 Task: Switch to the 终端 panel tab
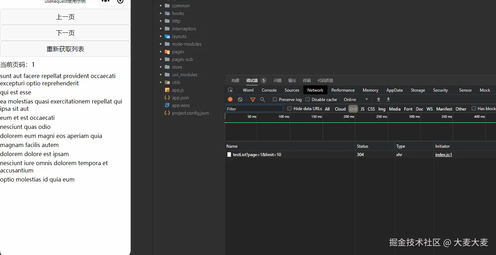[307, 80]
